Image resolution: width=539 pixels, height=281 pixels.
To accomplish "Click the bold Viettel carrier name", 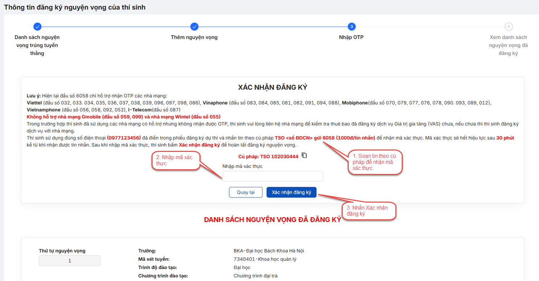I will [34, 103].
